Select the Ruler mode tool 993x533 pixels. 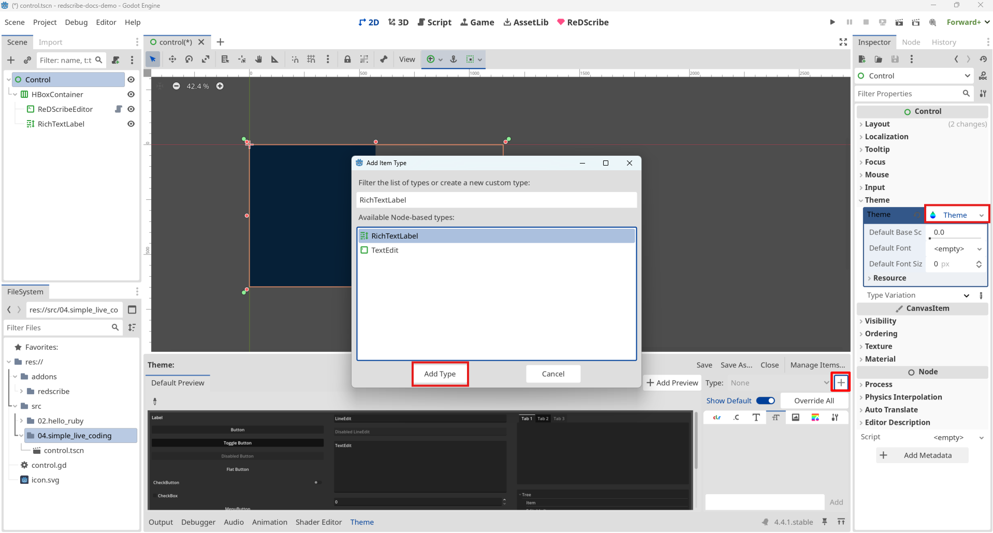point(275,60)
